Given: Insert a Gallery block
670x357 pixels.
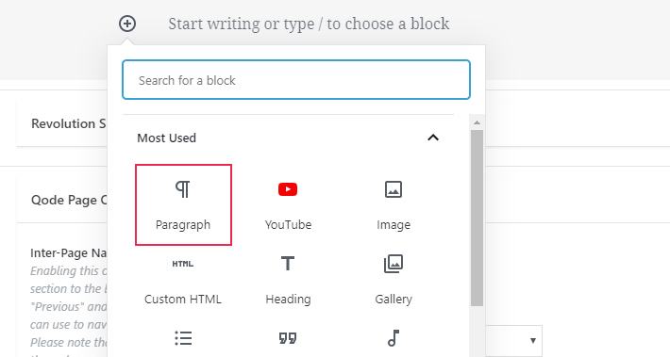Looking at the screenshot, I should tap(394, 280).
